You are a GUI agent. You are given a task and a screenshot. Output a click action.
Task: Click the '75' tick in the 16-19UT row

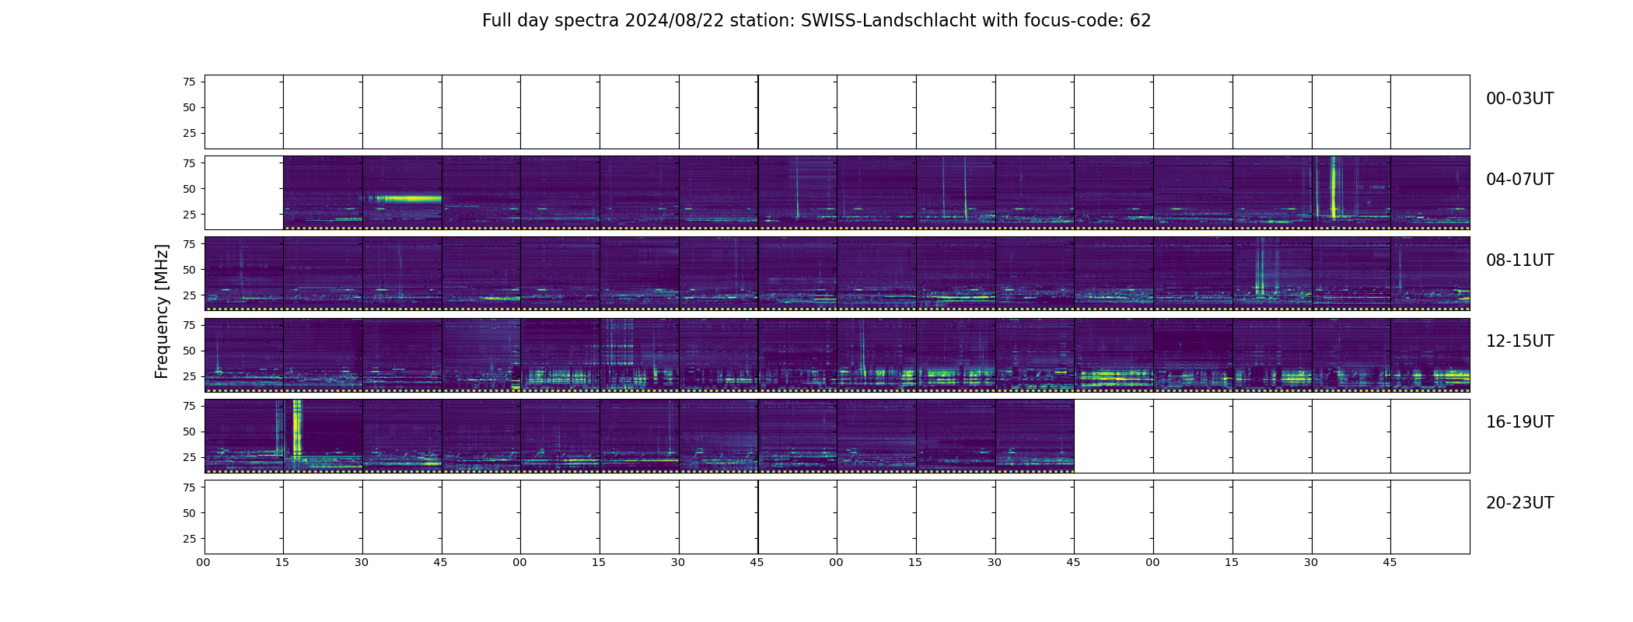pos(189,405)
